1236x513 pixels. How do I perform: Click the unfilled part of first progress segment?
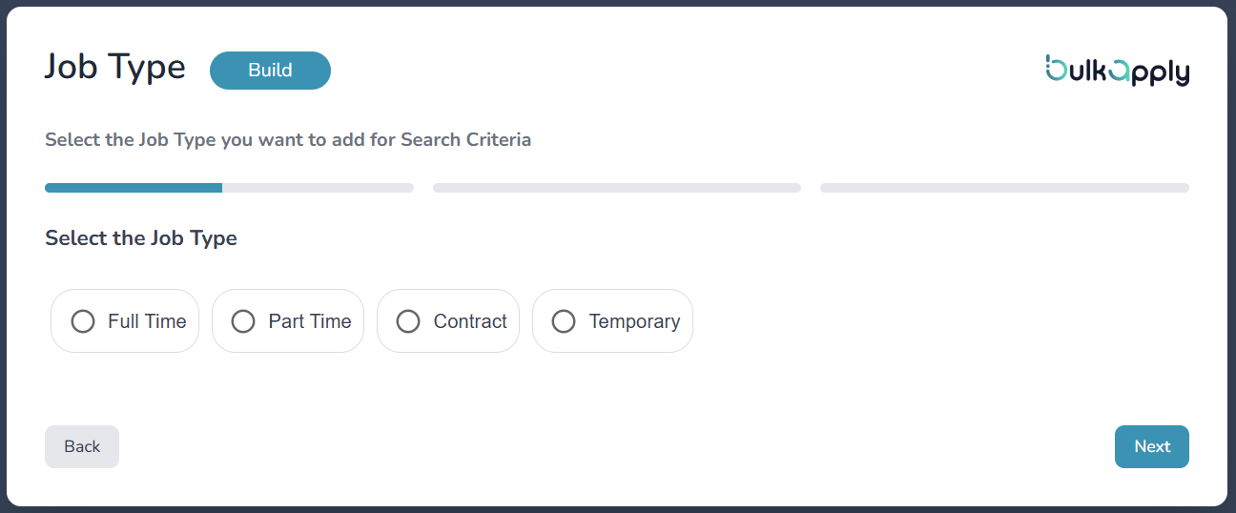[318, 188]
